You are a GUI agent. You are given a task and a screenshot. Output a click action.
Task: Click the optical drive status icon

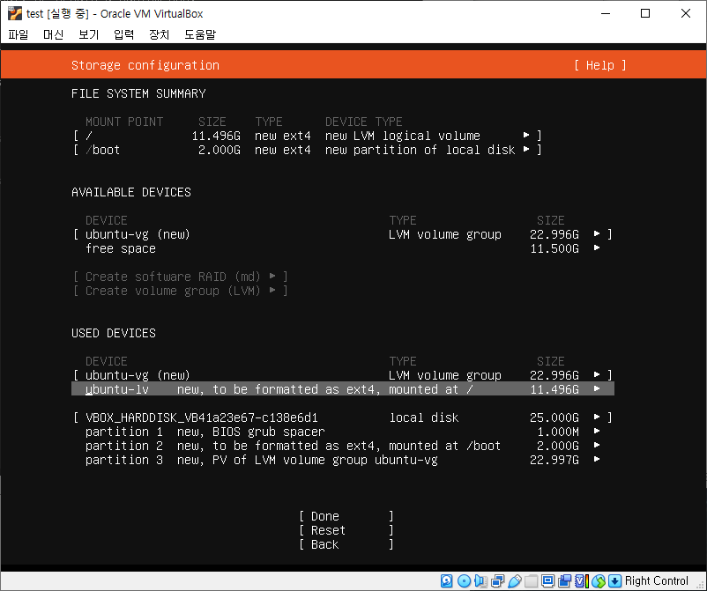pyautogui.click(x=464, y=580)
